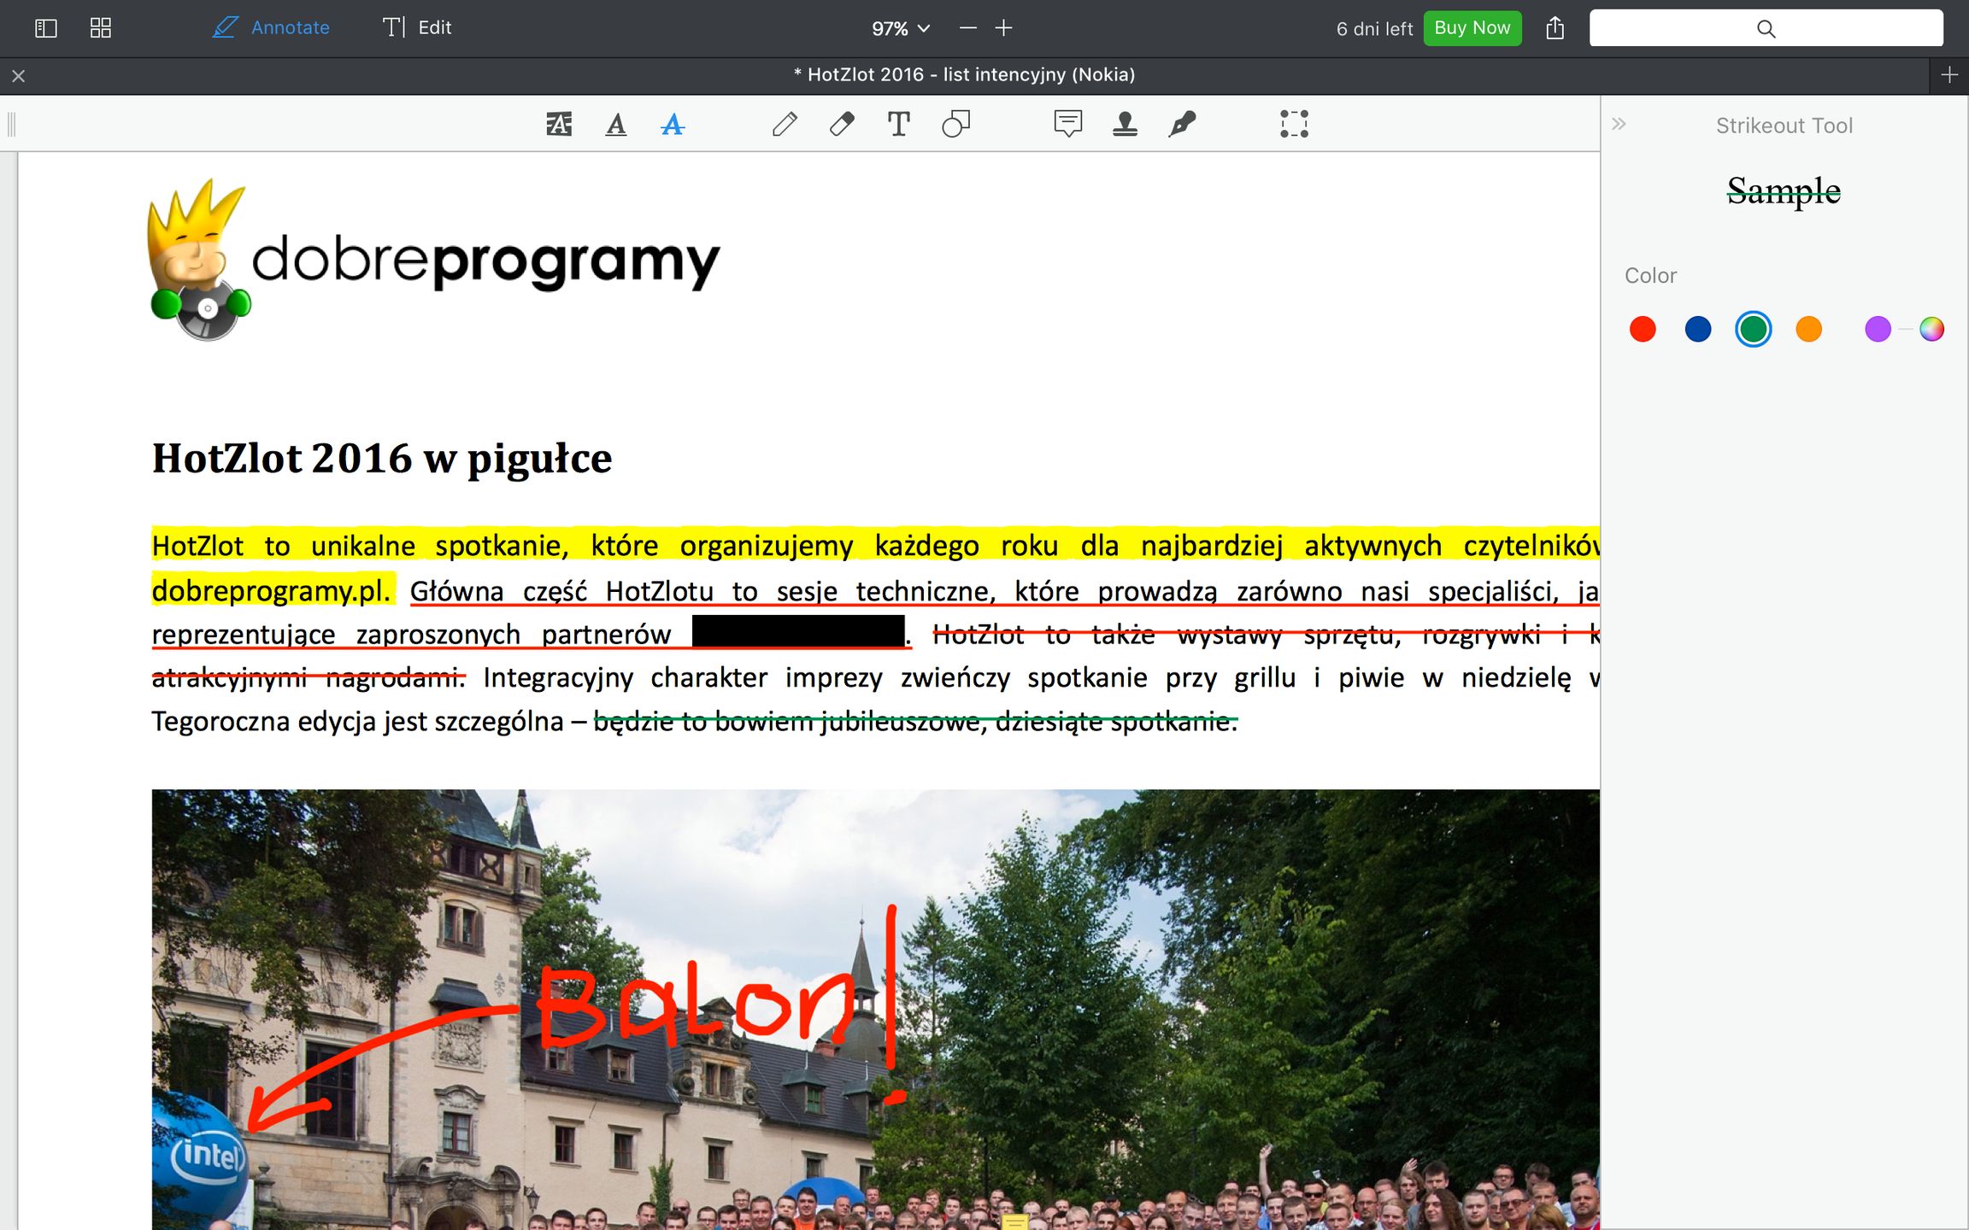1969x1230 pixels.
Task: Open the 97% zoom level dropdown
Action: click(900, 29)
